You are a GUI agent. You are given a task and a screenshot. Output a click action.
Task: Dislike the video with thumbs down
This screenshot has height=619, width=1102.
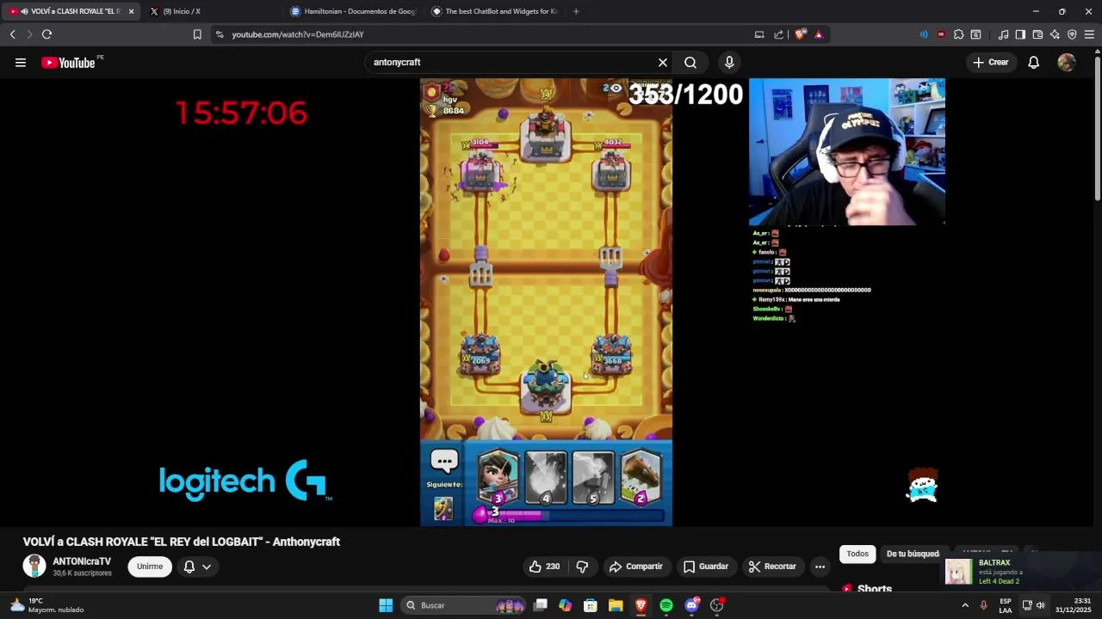tap(582, 567)
